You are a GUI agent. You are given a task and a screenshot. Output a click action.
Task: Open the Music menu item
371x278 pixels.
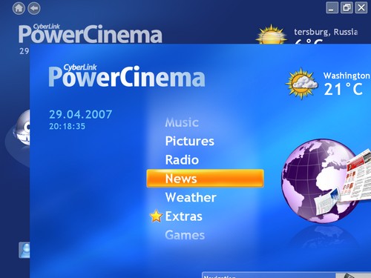182,122
